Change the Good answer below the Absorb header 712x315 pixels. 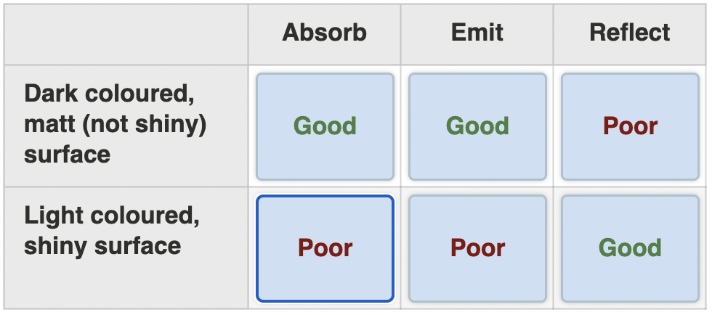click(325, 126)
